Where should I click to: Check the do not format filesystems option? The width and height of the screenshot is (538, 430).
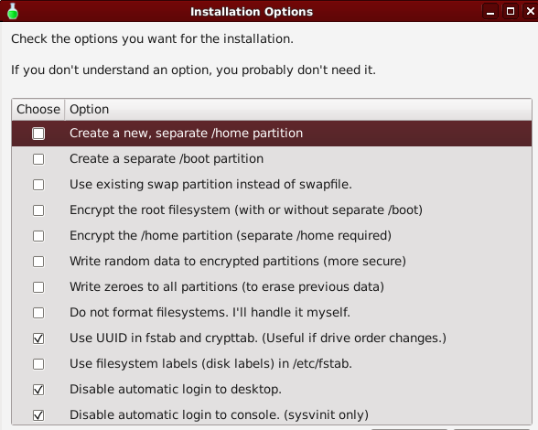tap(38, 313)
